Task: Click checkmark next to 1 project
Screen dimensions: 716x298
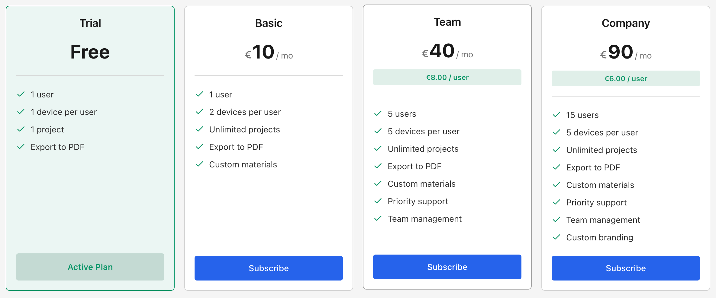Action: click(21, 129)
